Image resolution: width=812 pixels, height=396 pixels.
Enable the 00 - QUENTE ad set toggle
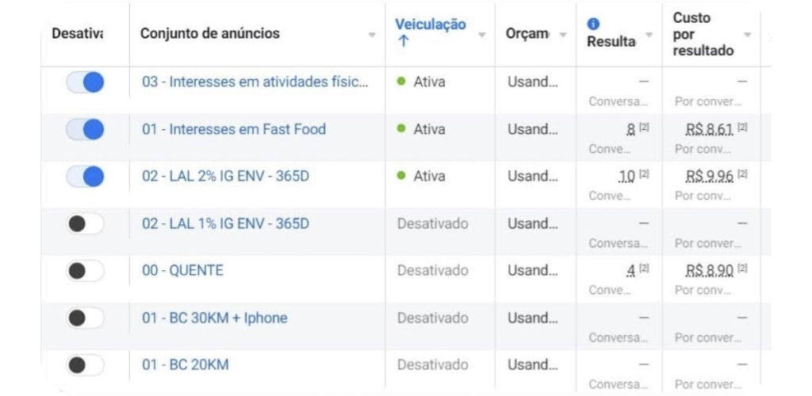[x=85, y=270]
